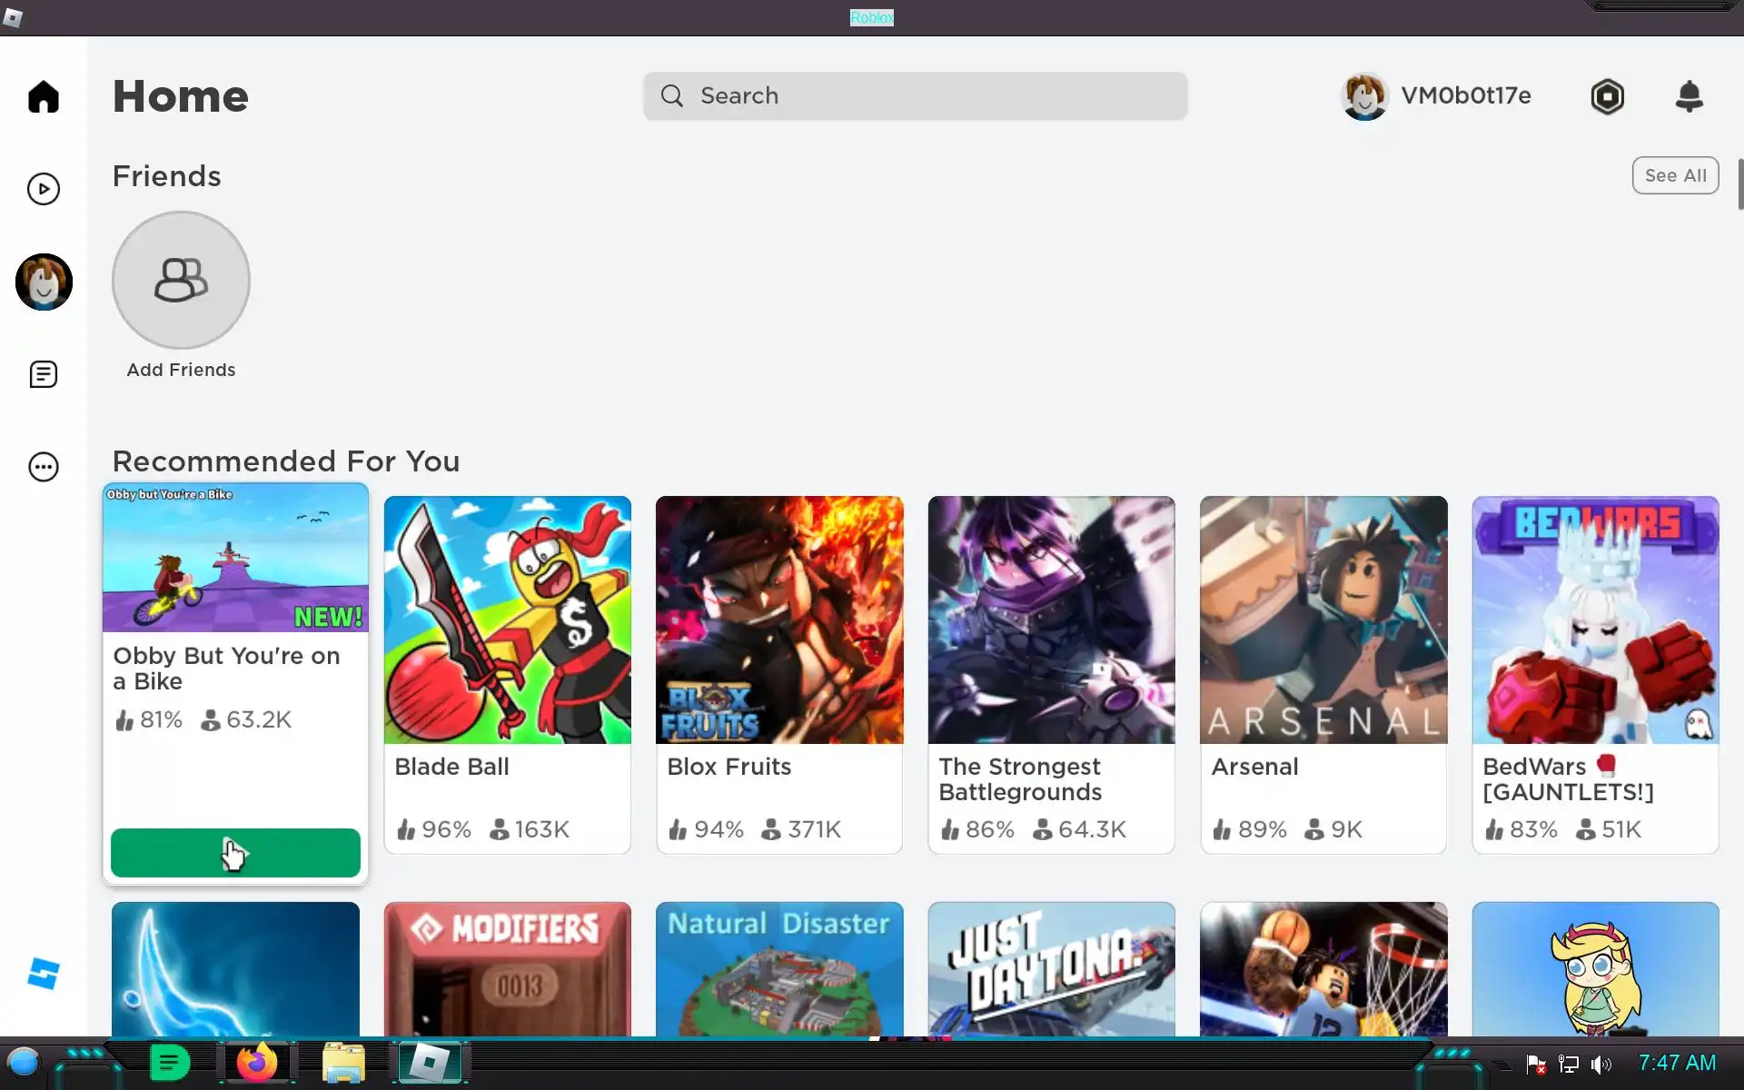Open the Discover play icon in sidebar
This screenshot has width=1744, height=1090.
(x=43, y=189)
